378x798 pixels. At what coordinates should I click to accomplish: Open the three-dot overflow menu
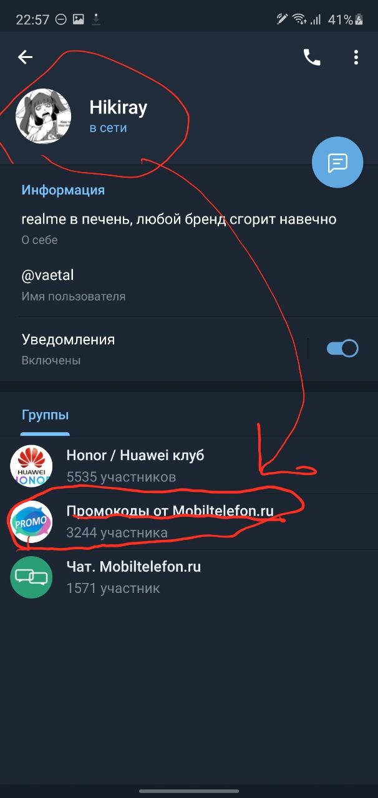click(356, 57)
